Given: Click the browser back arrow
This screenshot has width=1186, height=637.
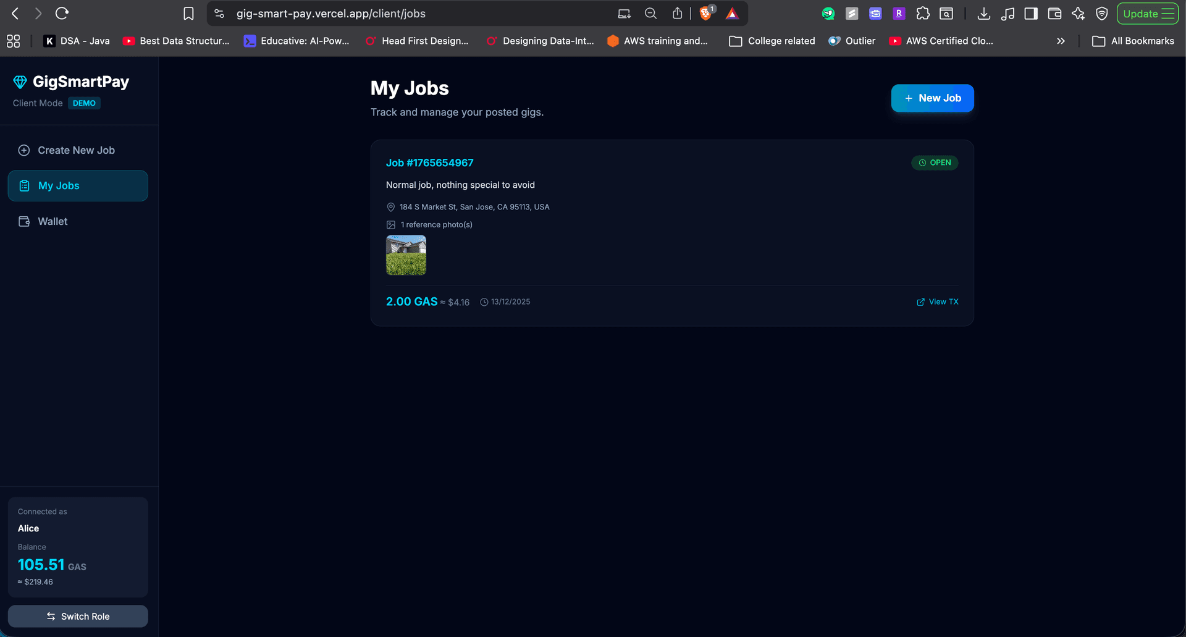Looking at the screenshot, I should [x=15, y=14].
